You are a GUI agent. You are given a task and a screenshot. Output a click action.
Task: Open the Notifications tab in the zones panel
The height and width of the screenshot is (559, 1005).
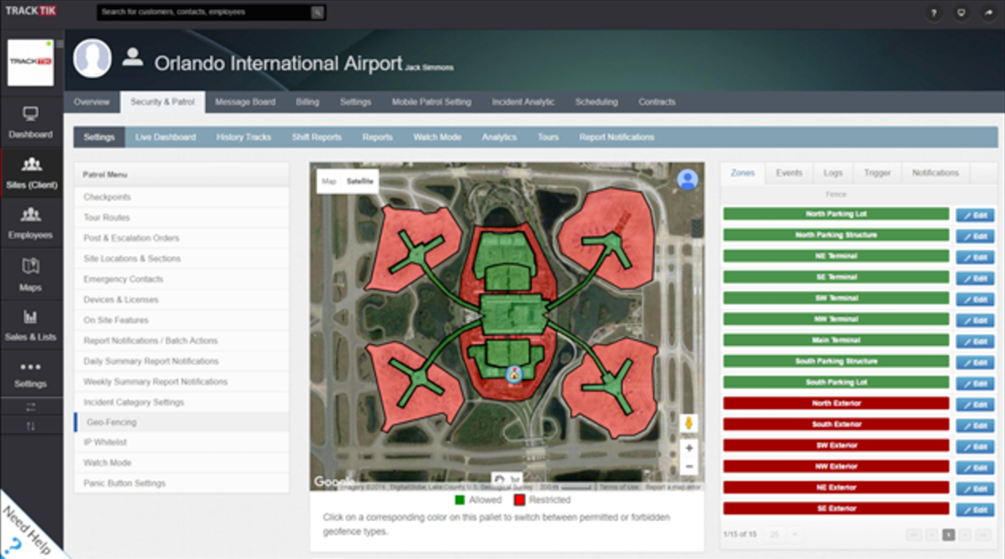coord(936,173)
